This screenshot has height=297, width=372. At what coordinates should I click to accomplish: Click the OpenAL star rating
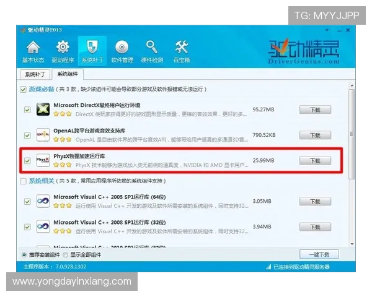point(63,139)
